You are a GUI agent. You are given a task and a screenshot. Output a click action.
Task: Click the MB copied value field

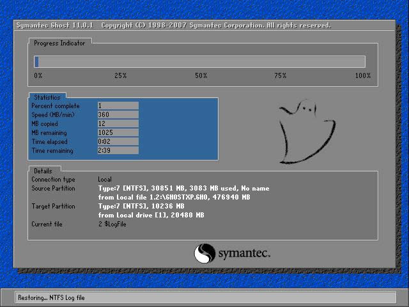point(118,124)
